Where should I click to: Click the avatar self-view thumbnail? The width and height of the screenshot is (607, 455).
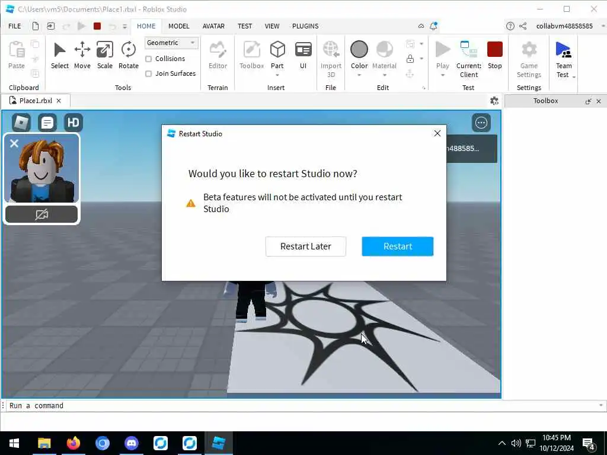41,168
